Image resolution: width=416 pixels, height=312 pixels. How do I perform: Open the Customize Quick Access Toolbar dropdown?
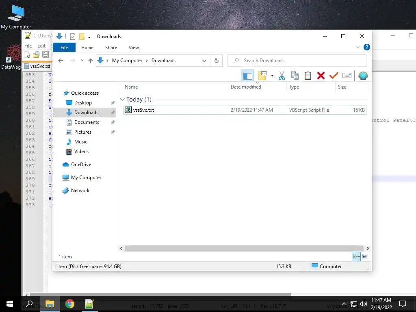[x=89, y=37]
